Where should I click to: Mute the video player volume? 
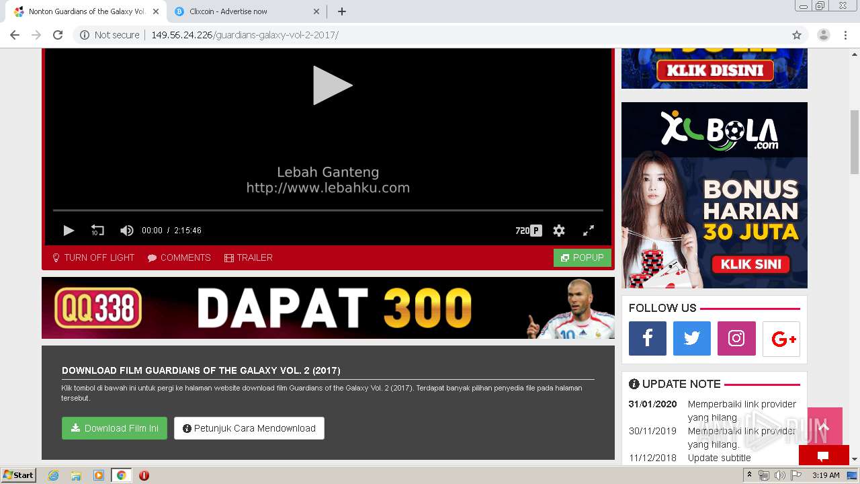pos(126,231)
